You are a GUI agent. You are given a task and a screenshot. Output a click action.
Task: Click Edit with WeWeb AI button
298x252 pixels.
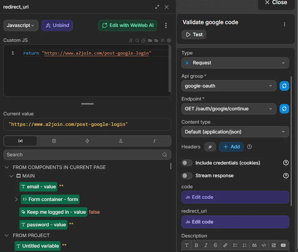tap(128, 25)
